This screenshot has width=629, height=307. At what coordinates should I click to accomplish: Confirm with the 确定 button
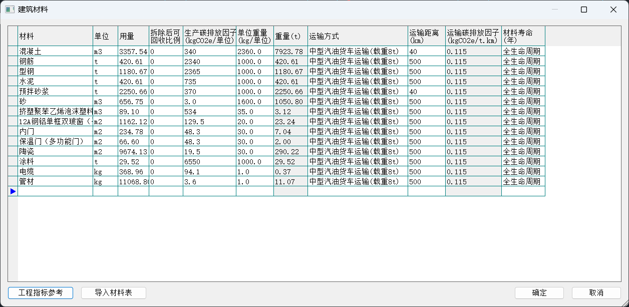click(x=539, y=293)
